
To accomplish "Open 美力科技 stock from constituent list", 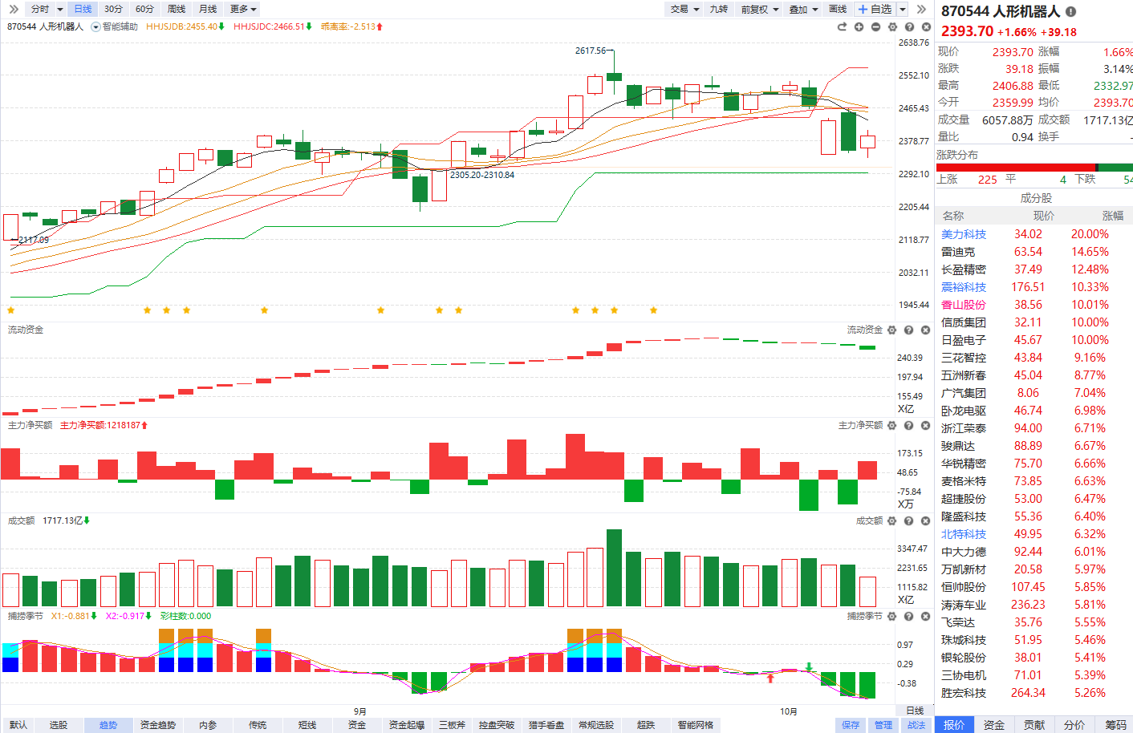I will point(964,234).
